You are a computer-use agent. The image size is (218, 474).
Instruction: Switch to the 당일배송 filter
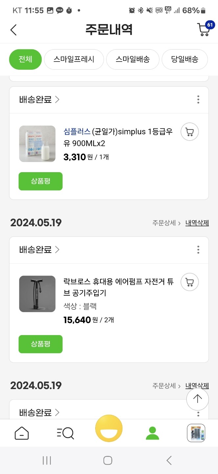click(184, 59)
